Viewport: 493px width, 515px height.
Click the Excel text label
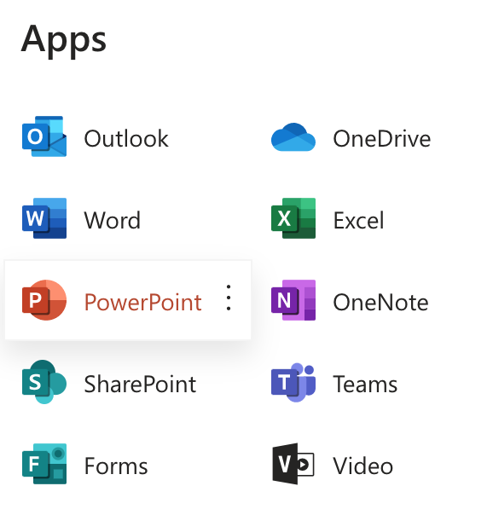(x=358, y=220)
